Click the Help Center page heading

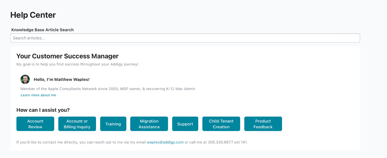tap(33, 15)
